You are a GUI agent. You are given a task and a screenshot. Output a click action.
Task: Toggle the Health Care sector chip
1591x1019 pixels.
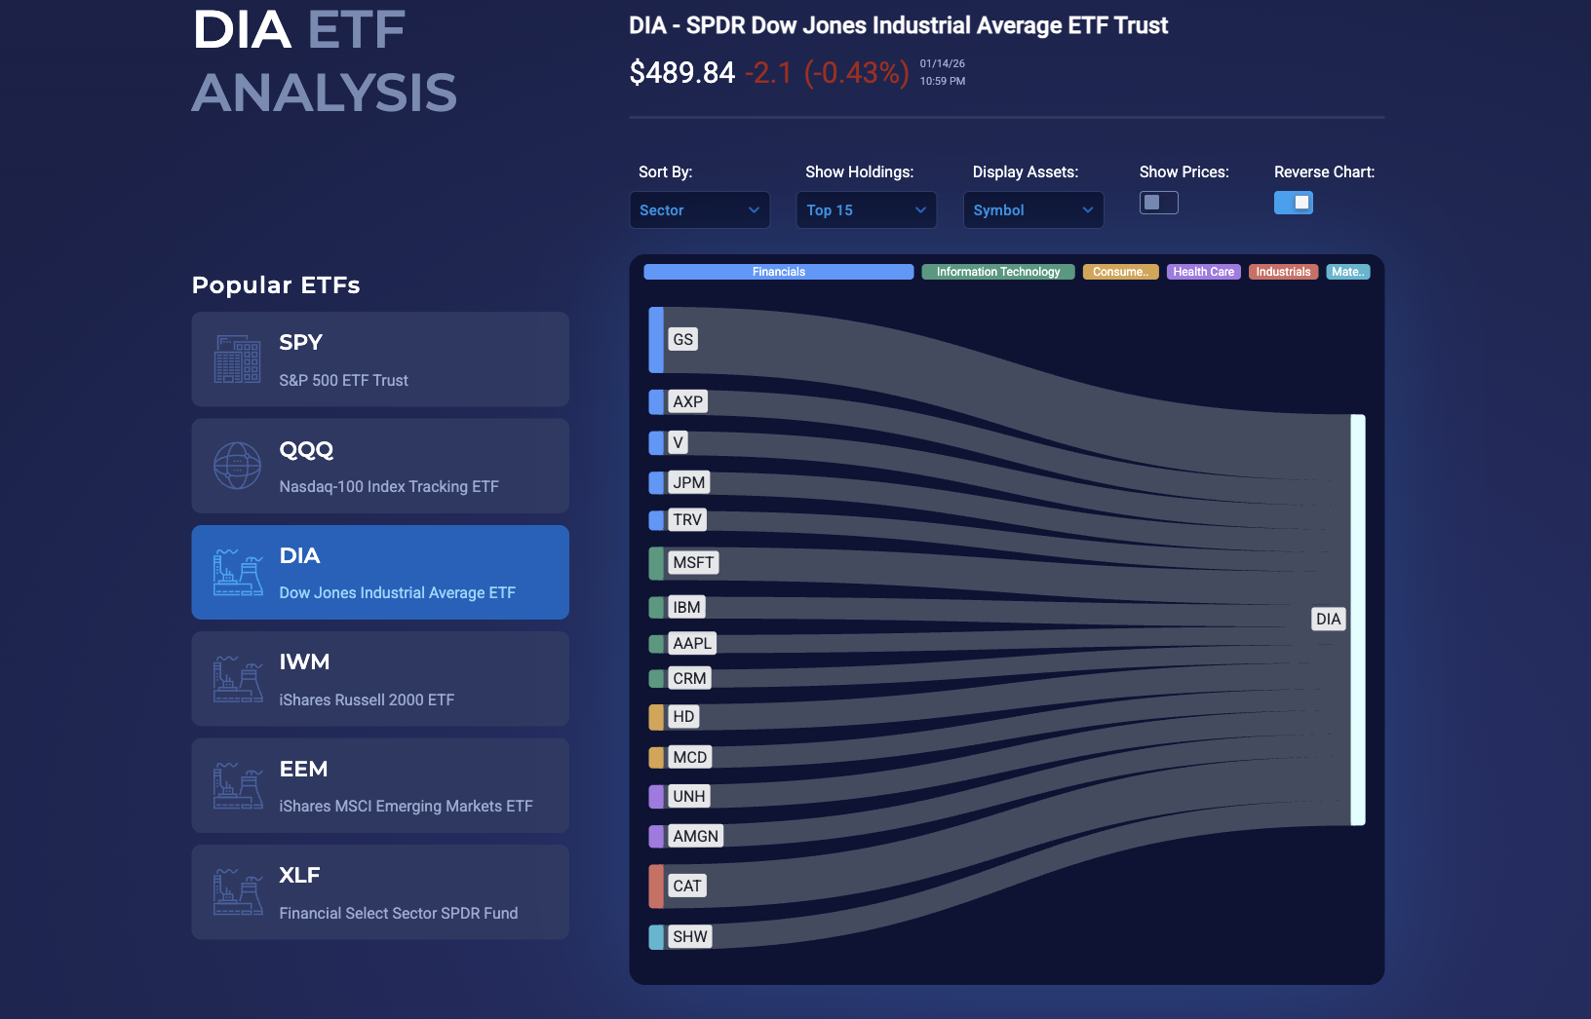pyautogui.click(x=1204, y=272)
